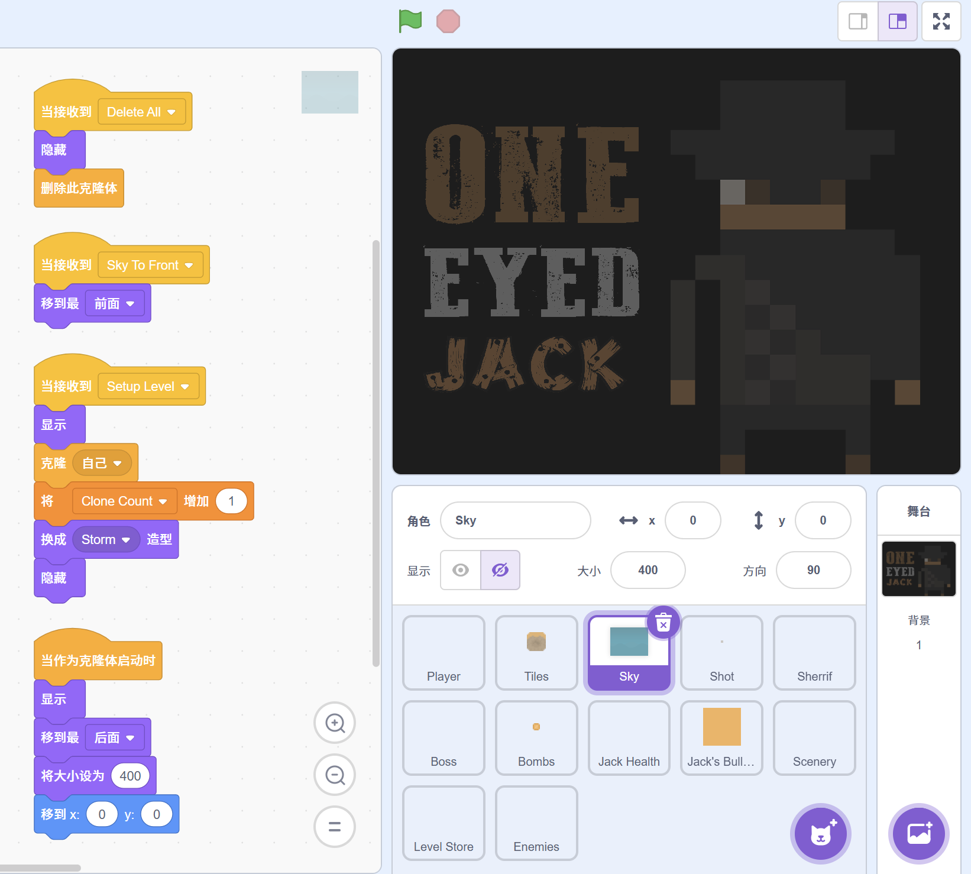Open the choose a sprite button
The width and height of the screenshot is (971, 874).
coord(820,834)
